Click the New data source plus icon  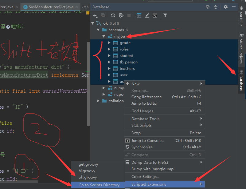pyautogui.click(x=95, y=15)
